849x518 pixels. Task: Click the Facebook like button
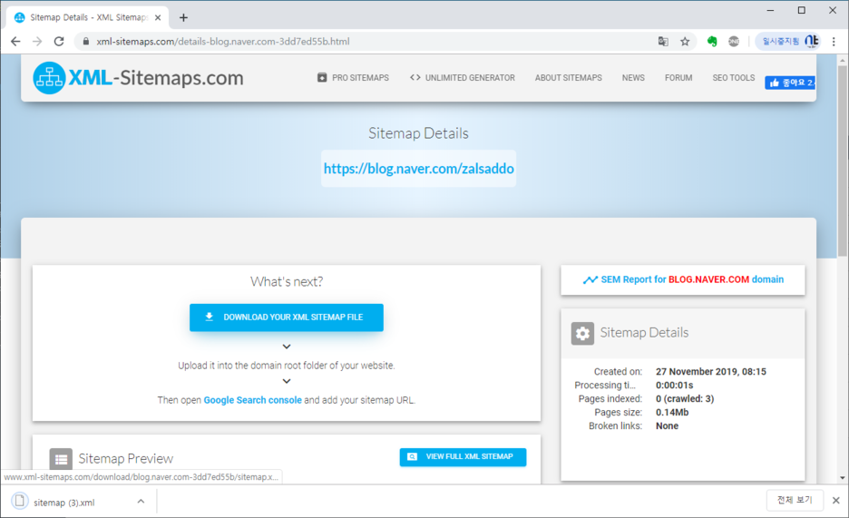[790, 83]
